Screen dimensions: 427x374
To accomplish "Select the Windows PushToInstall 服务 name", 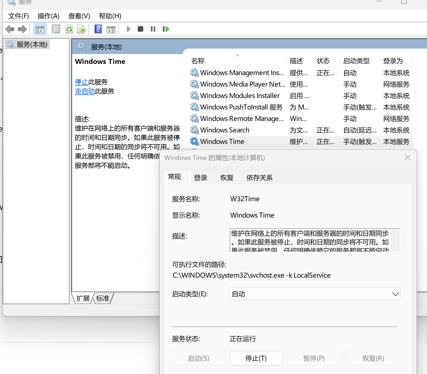I will tap(241, 107).
